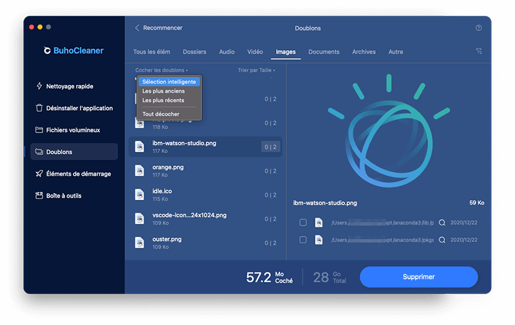515x325 pixels.
Task: Click the Boîte à outils toolbox icon
Action: 39,196
